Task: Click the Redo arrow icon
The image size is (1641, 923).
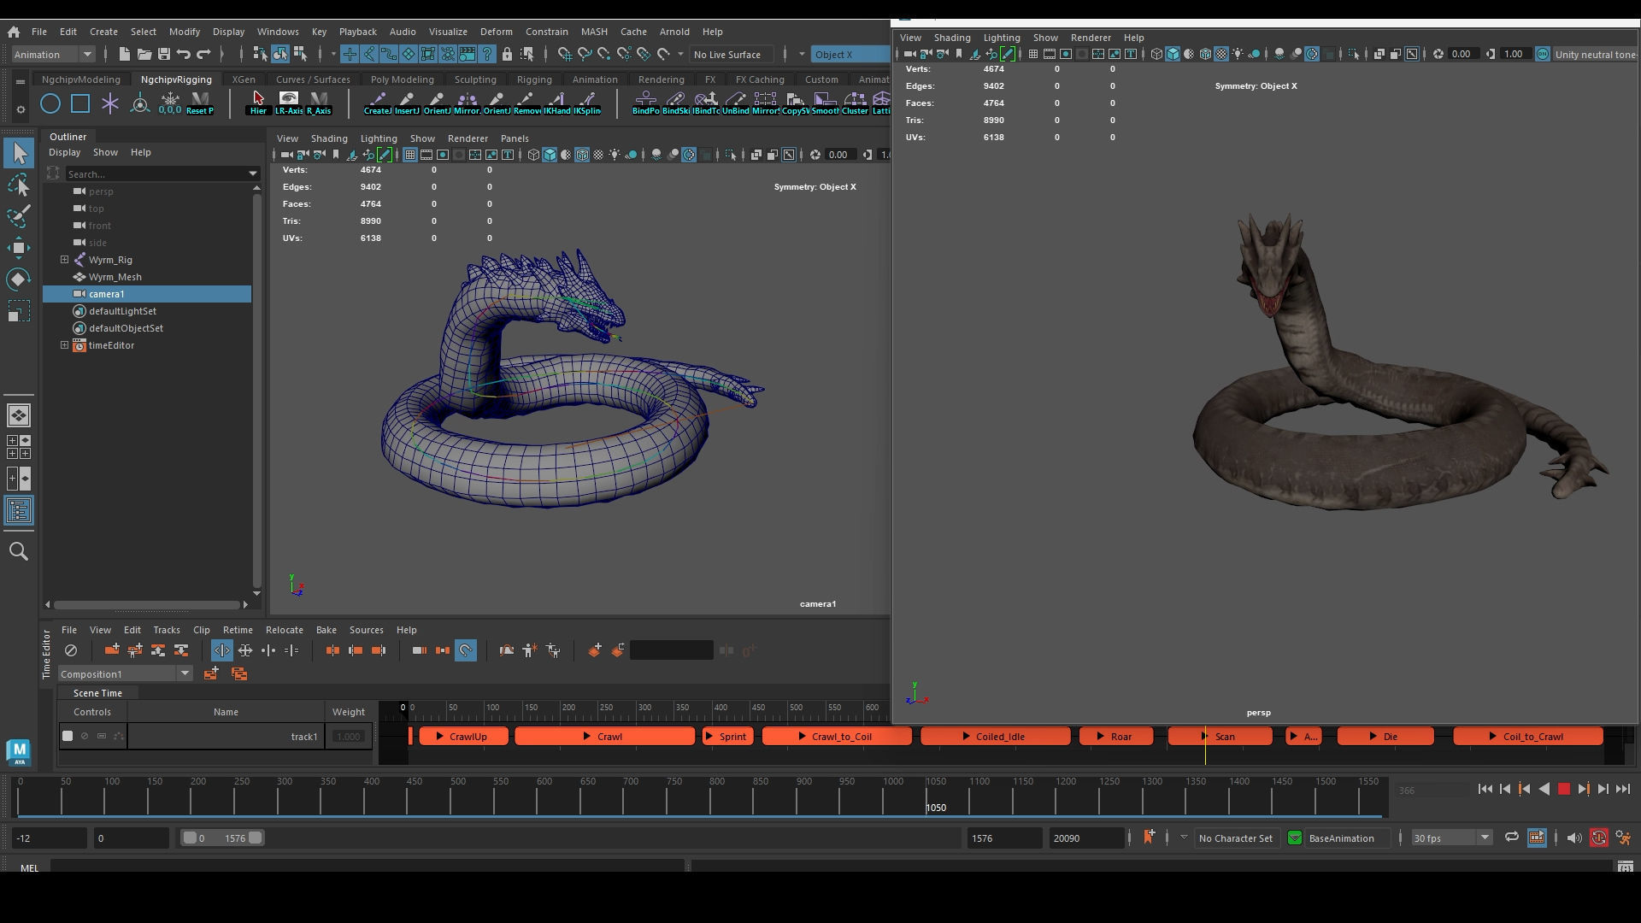Action: [x=203, y=55]
